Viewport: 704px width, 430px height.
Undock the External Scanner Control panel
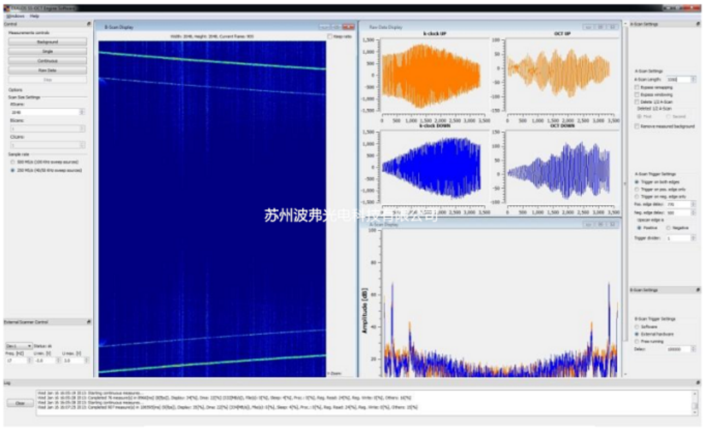click(x=88, y=322)
